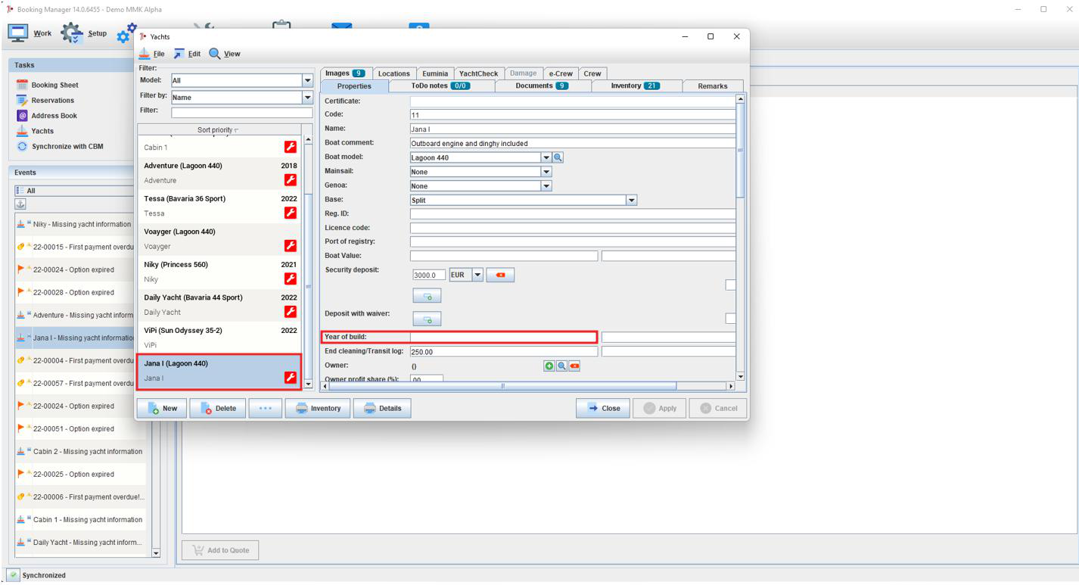Screen dimensions: 1079x585
Task: Switch to the Inventory tab
Action: [x=636, y=86]
